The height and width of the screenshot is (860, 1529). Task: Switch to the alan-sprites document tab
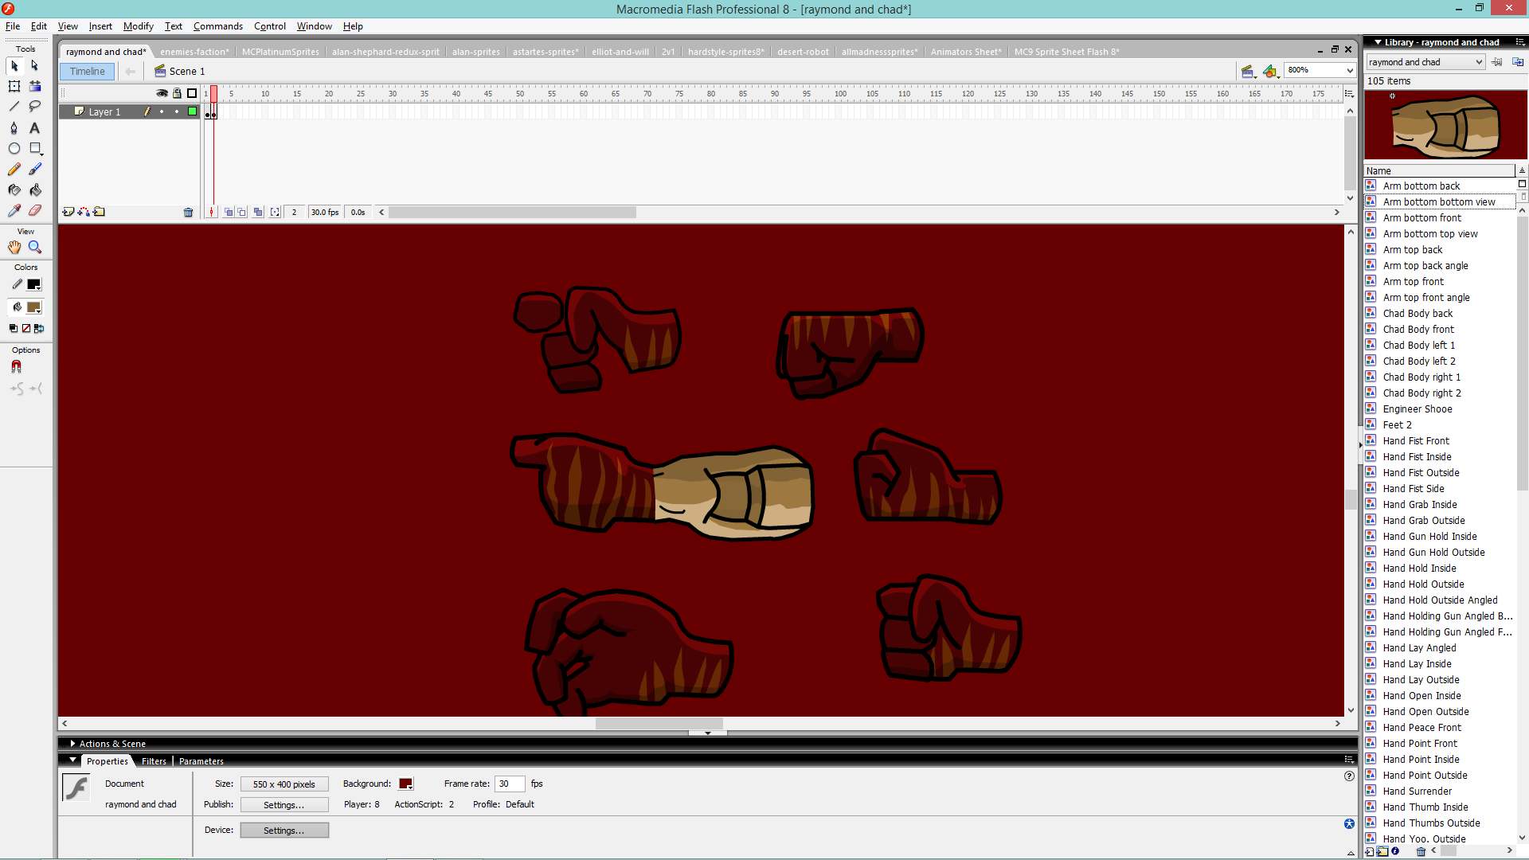pos(476,52)
